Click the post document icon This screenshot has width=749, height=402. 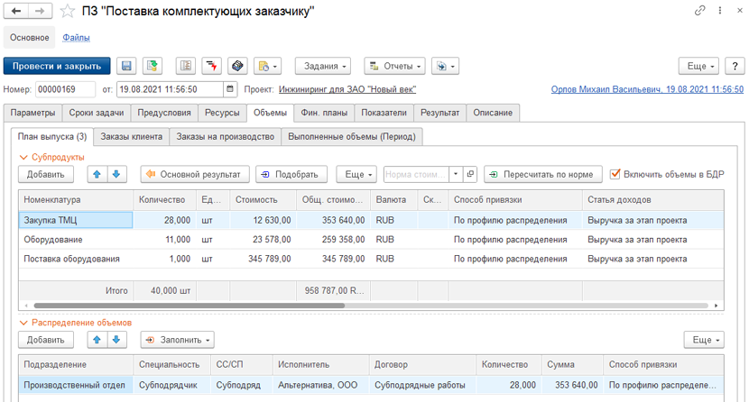point(153,66)
